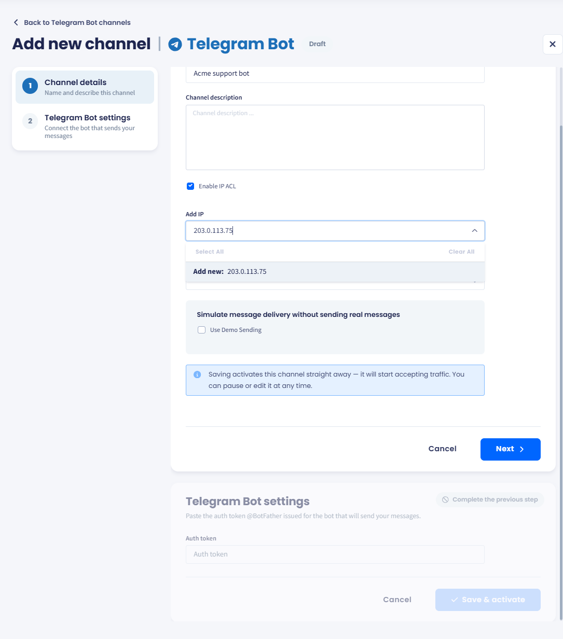Click the step 2 circle badge

click(x=30, y=121)
